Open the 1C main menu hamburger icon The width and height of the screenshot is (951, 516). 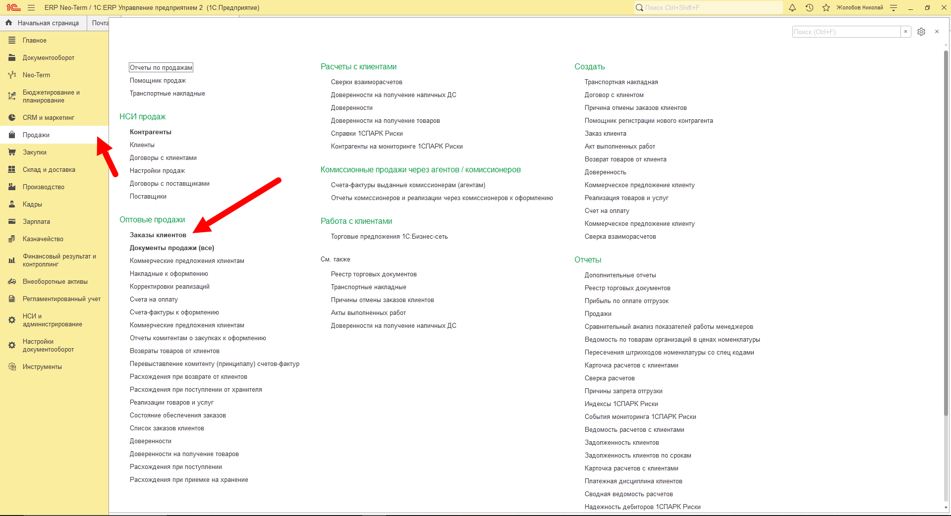pos(31,7)
